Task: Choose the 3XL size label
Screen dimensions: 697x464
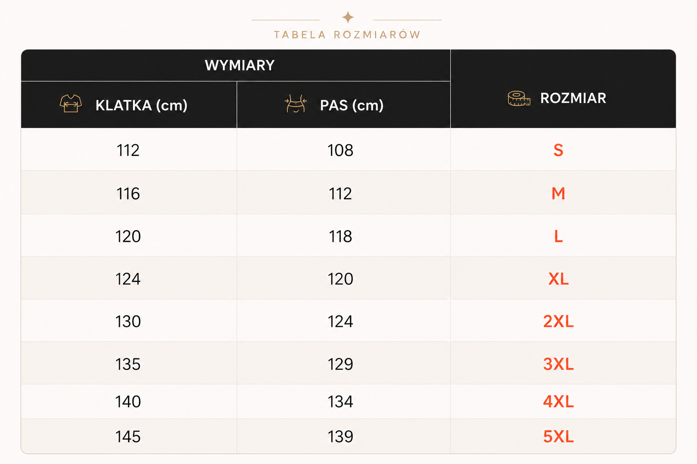Action: pos(558,364)
